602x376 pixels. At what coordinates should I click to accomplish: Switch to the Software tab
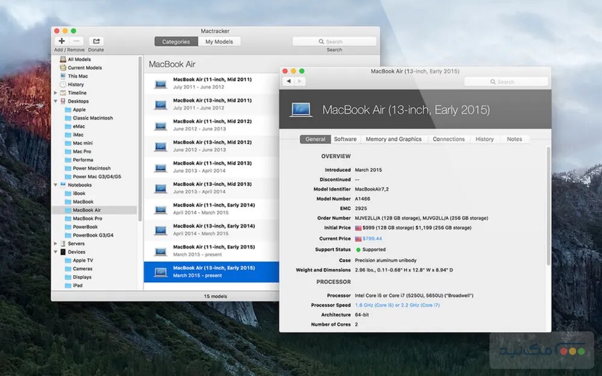[x=345, y=139]
